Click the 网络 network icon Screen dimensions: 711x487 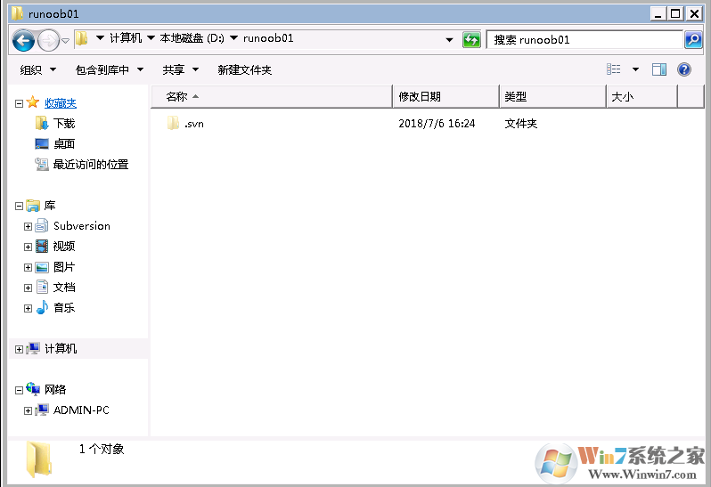pos(33,389)
